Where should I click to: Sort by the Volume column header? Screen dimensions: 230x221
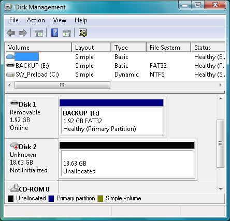tap(38, 47)
